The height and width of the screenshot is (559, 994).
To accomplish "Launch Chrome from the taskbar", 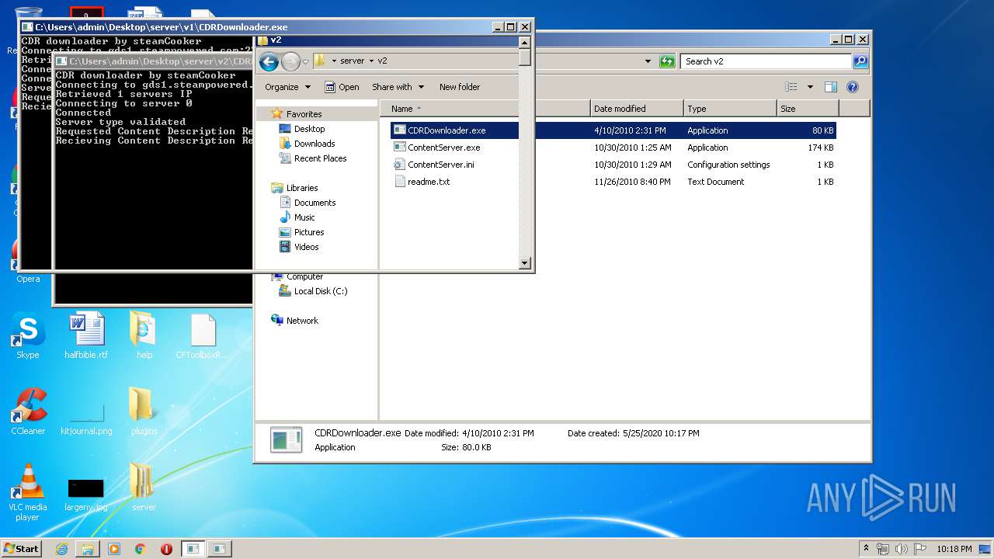I will [141, 549].
